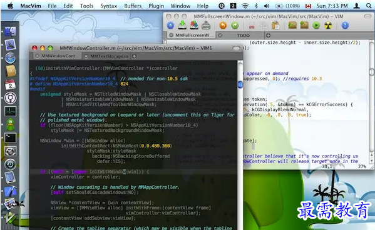Screen dimensions: 375x230
Task: Open Mail from the Dock
Action: click(10, 44)
